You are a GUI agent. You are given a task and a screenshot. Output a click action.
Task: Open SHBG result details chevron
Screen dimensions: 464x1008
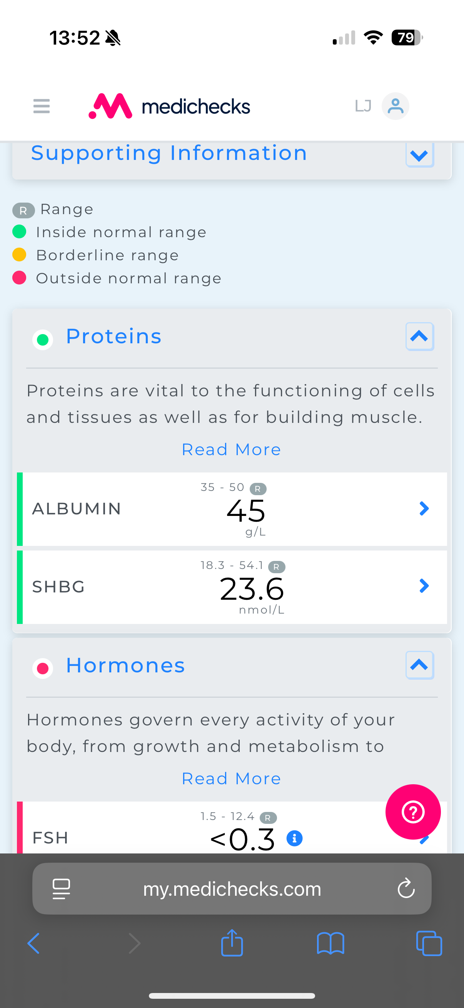click(x=424, y=586)
